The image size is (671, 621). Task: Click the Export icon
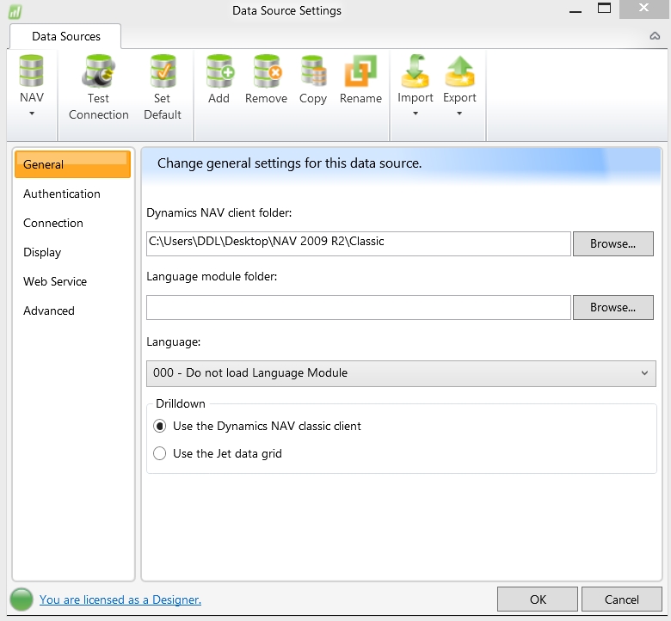(x=459, y=71)
